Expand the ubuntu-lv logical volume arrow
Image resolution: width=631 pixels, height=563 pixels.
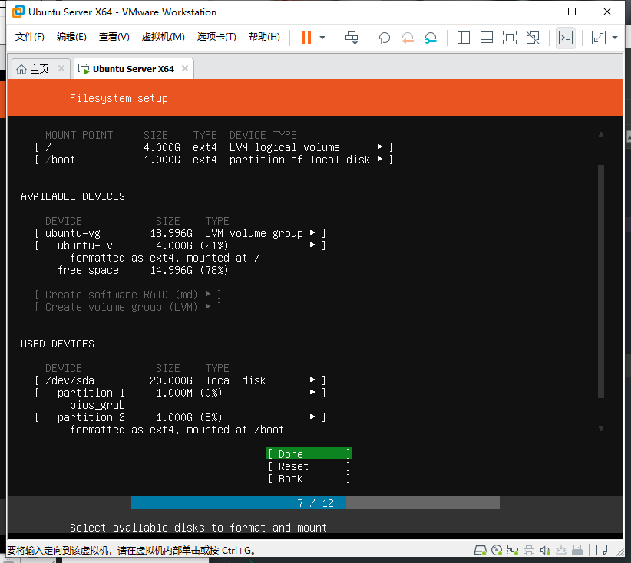(x=312, y=245)
